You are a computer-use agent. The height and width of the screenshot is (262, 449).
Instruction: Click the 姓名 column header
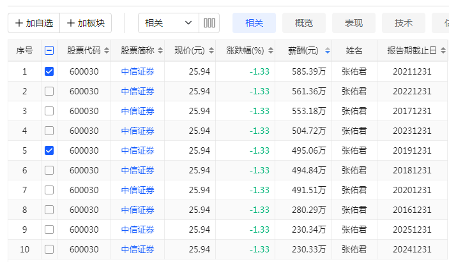pyautogui.click(x=354, y=50)
